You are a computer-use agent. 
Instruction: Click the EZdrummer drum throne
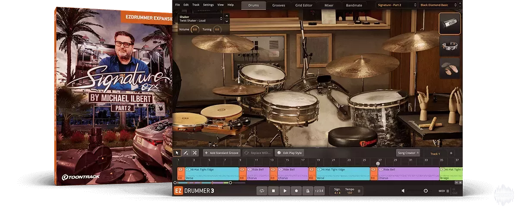[x=353, y=138]
